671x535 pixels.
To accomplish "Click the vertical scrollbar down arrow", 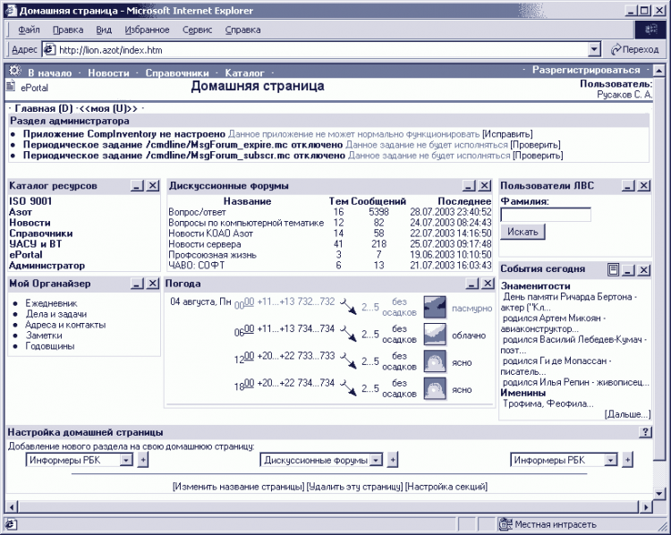I will [x=659, y=493].
